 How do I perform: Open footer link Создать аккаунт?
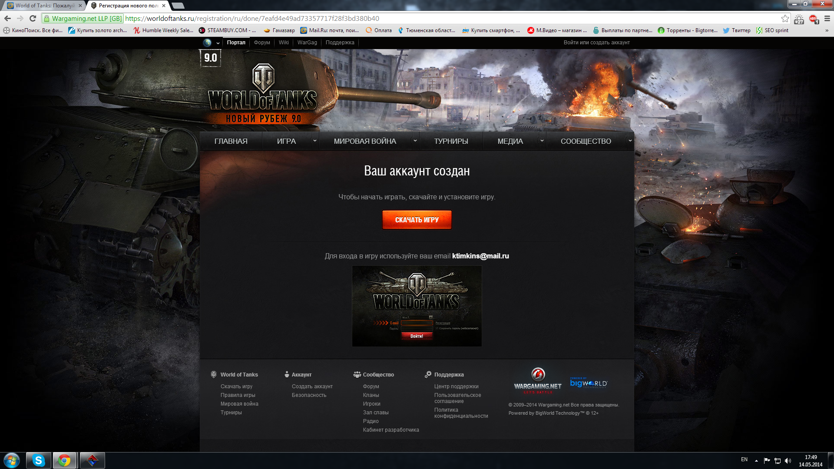312,386
